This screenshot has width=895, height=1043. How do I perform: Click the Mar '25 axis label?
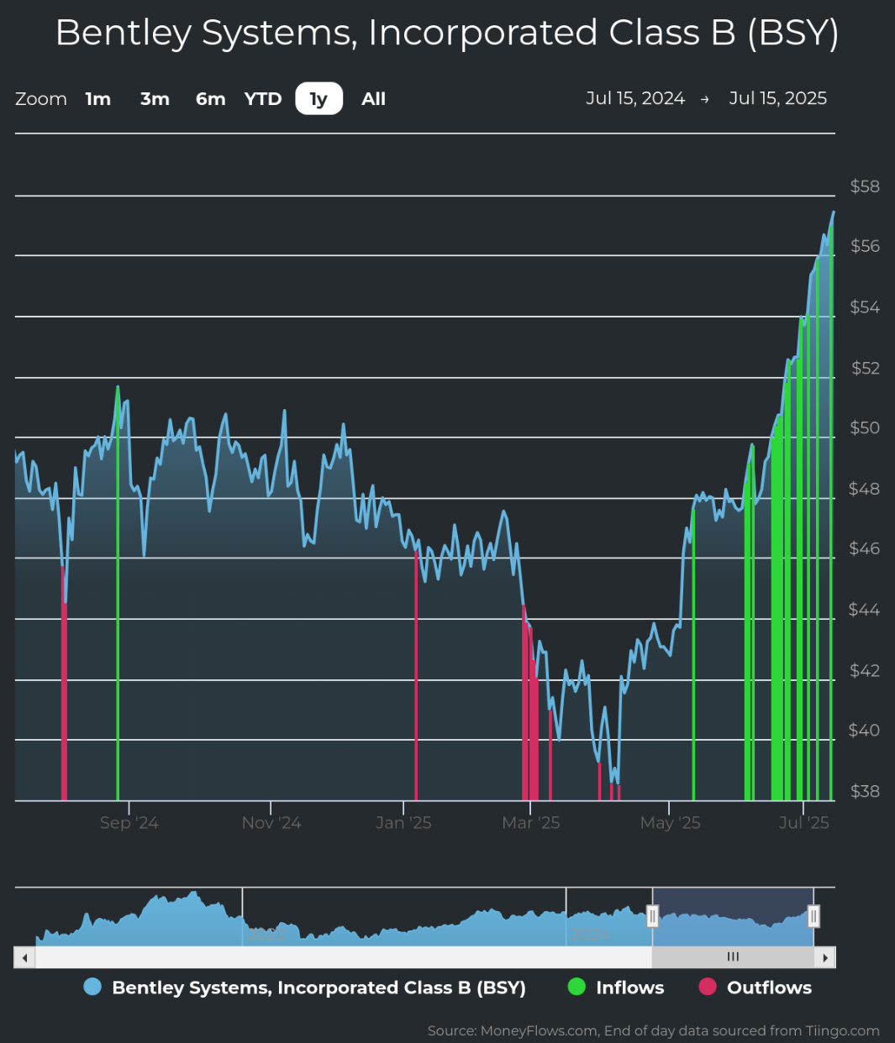pyautogui.click(x=531, y=823)
